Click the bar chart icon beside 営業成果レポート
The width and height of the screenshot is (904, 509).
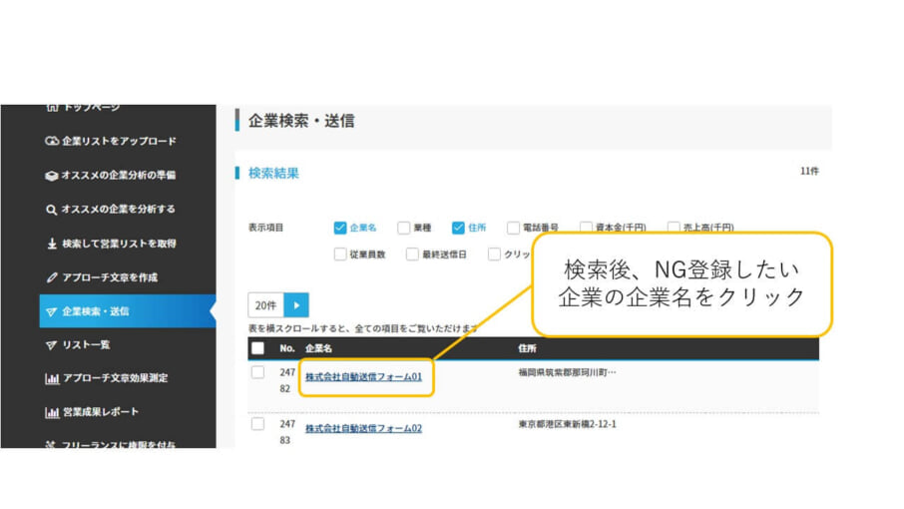(52, 413)
